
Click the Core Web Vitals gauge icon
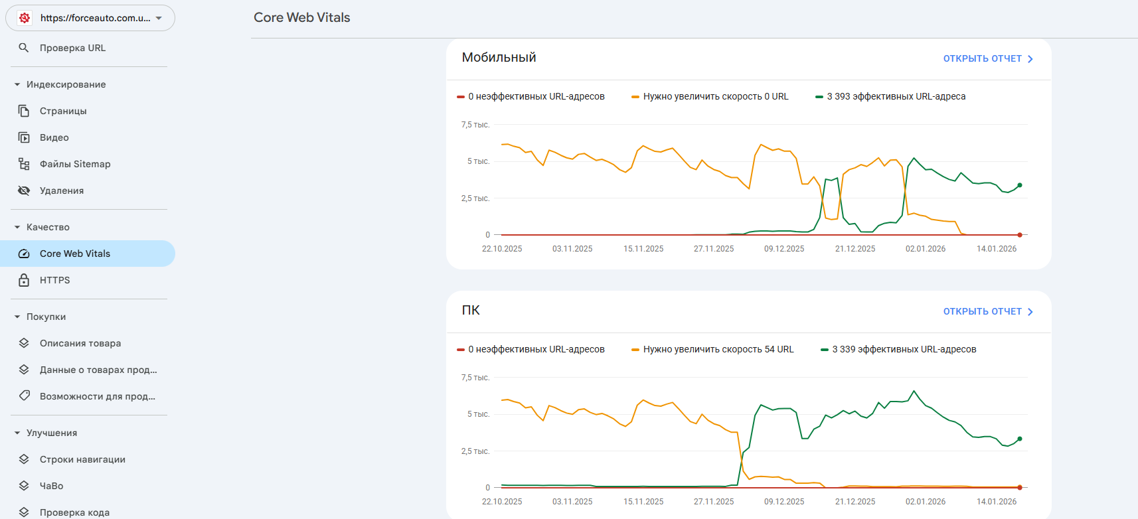coord(24,254)
